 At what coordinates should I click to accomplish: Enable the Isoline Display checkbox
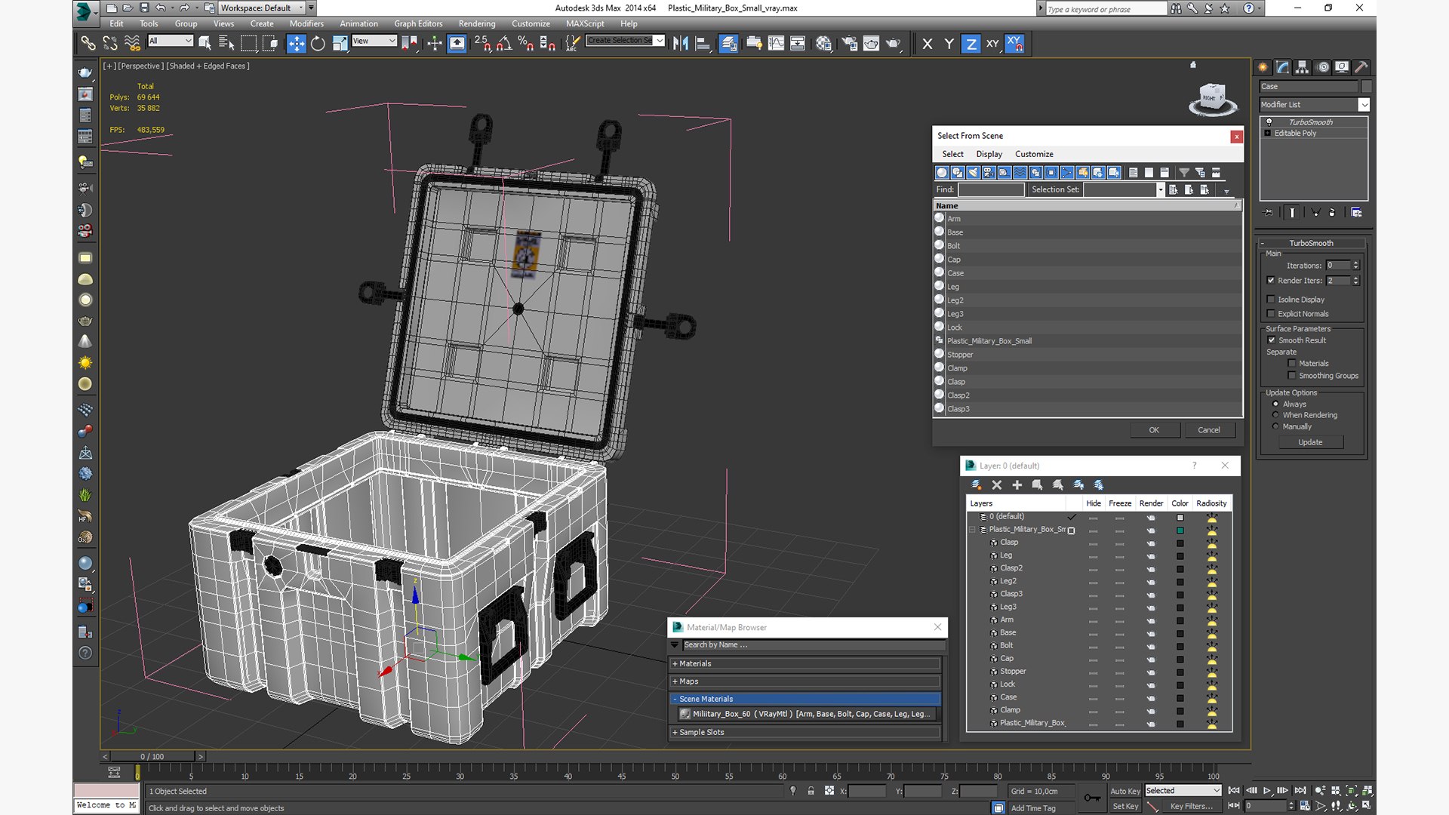click(x=1271, y=300)
